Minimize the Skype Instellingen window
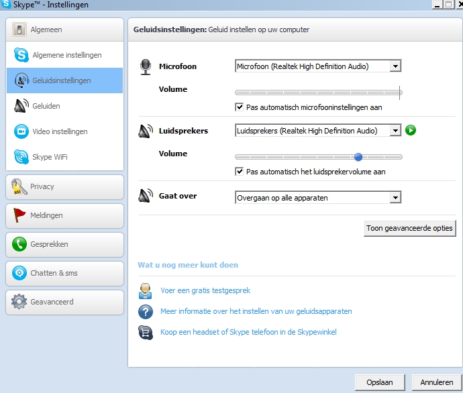This screenshot has width=463, height=393. click(437, 5)
